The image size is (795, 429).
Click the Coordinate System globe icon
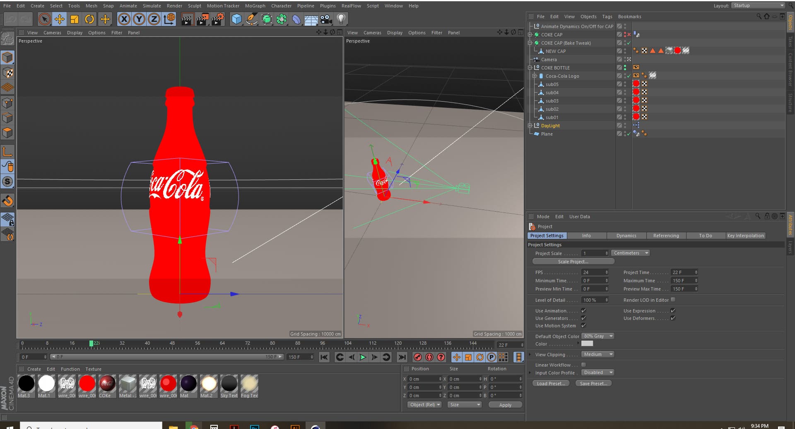169,19
